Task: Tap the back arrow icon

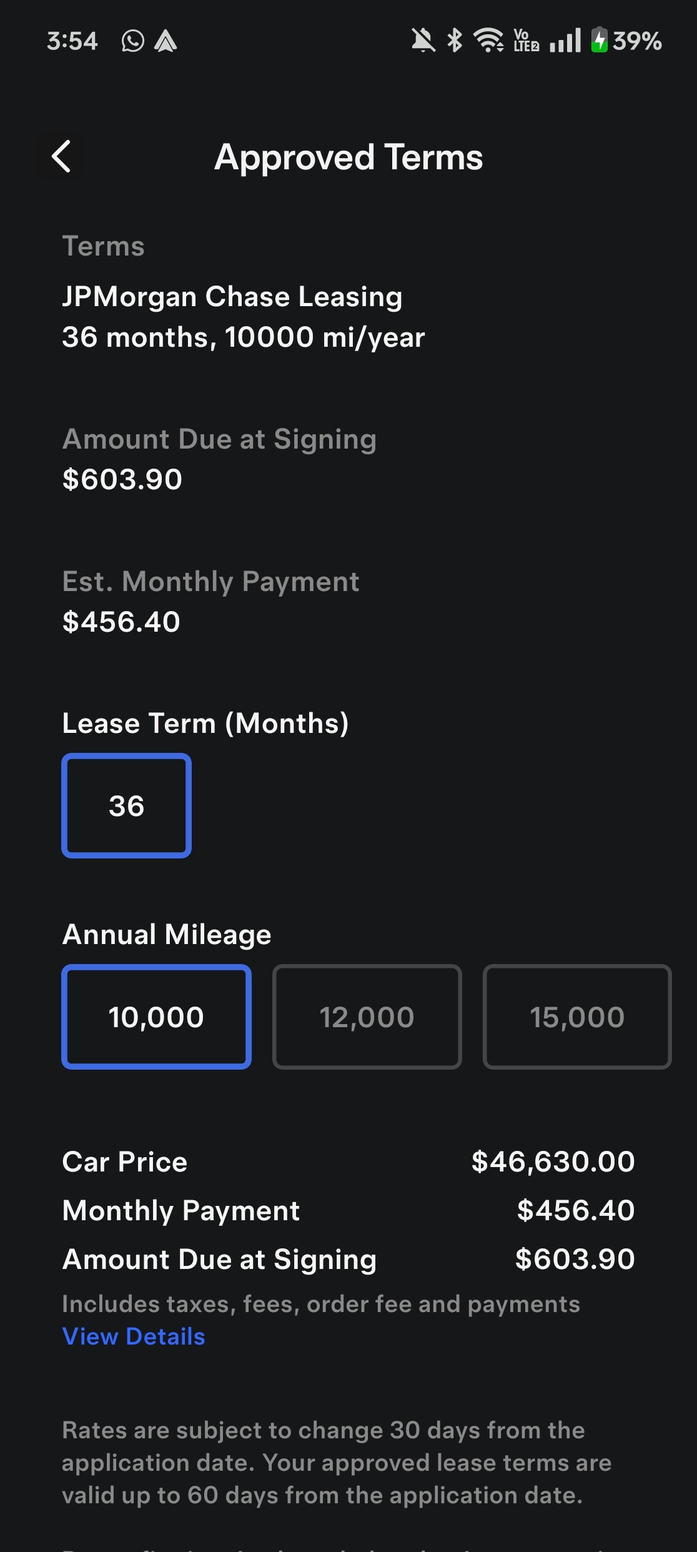Action: pyautogui.click(x=61, y=156)
